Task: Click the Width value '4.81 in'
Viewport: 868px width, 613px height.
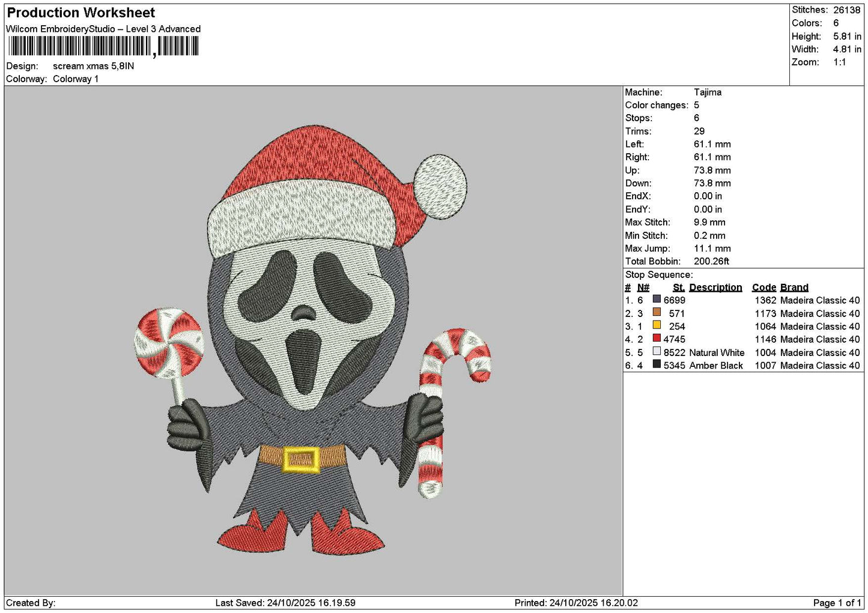Action: 847,49
